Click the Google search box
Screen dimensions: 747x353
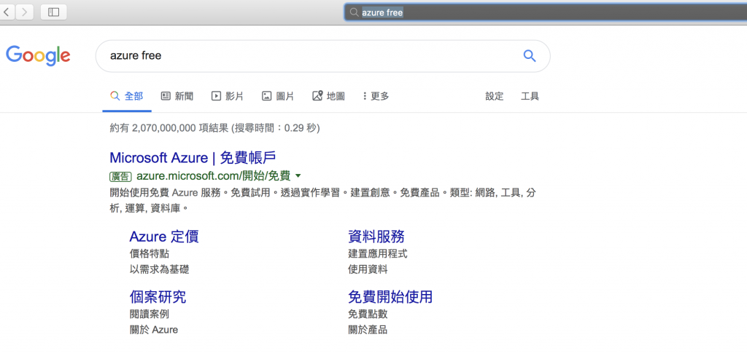[x=323, y=56]
